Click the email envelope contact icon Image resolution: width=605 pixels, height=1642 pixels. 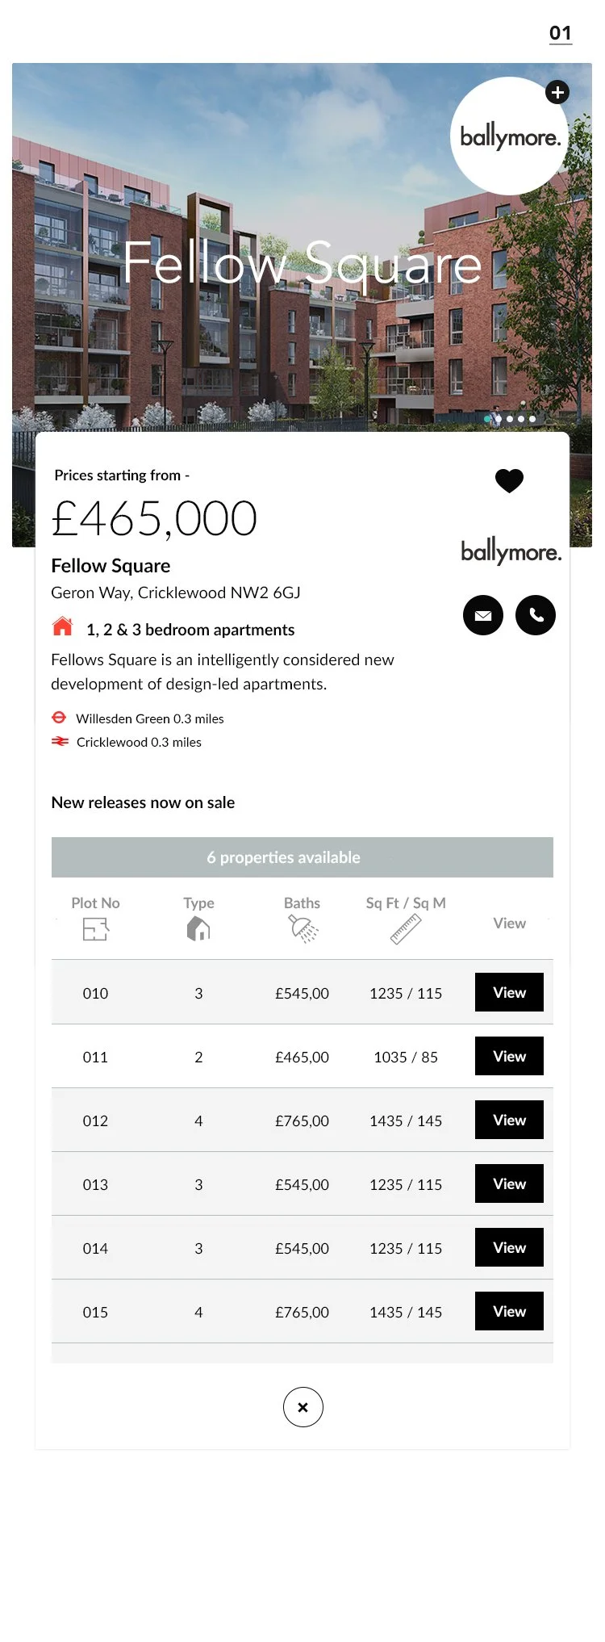(483, 616)
